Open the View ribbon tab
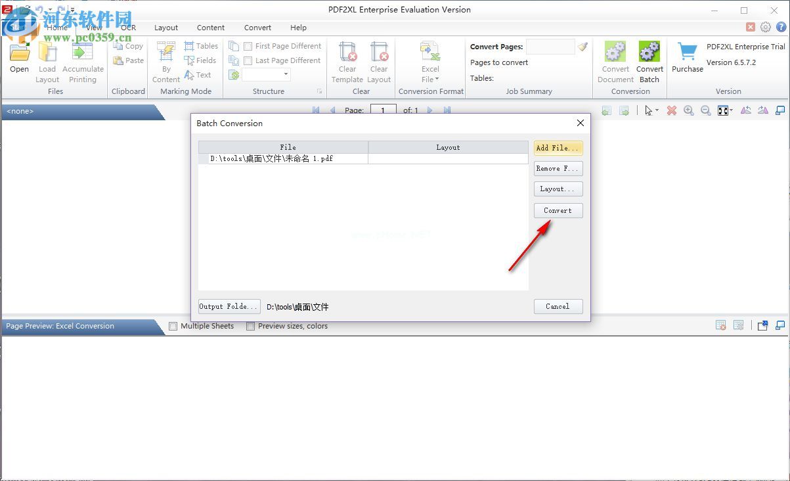The height and width of the screenshot is (481, 790). [94, 28]
